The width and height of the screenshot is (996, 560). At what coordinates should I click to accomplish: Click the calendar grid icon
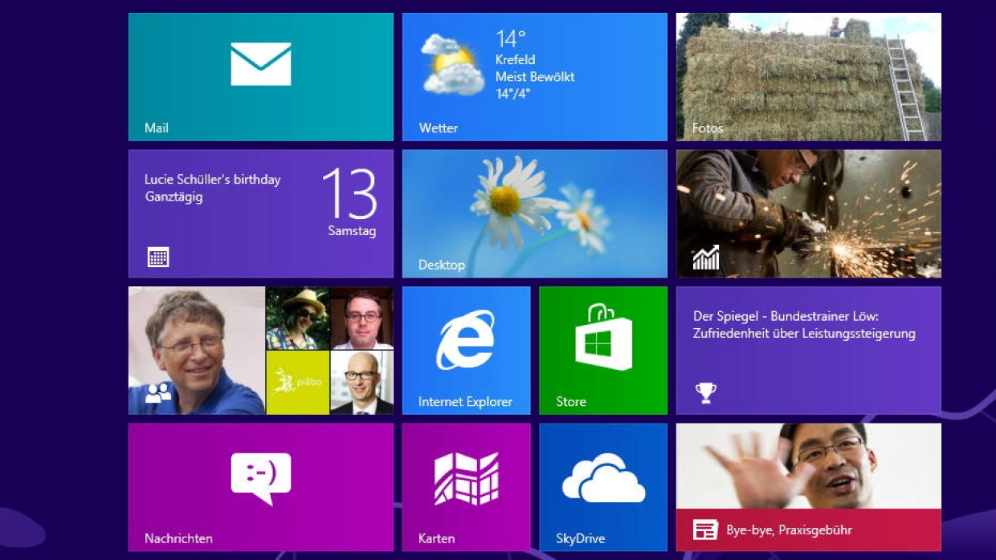[x=158, y=257]
